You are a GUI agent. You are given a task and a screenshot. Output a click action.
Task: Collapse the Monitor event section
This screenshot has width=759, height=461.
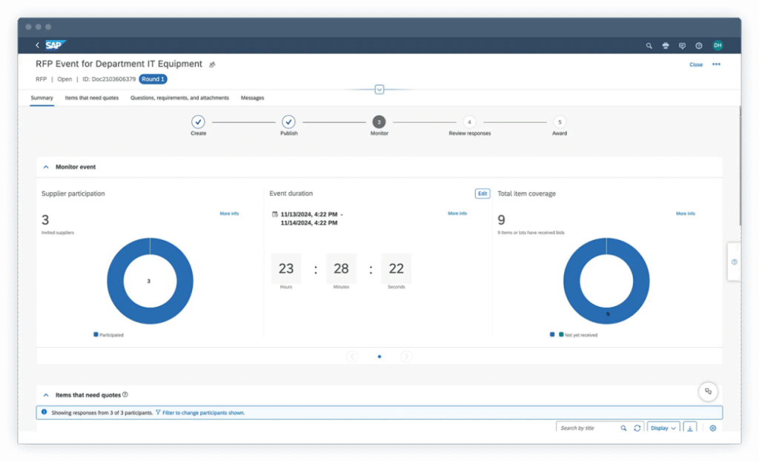46,168
